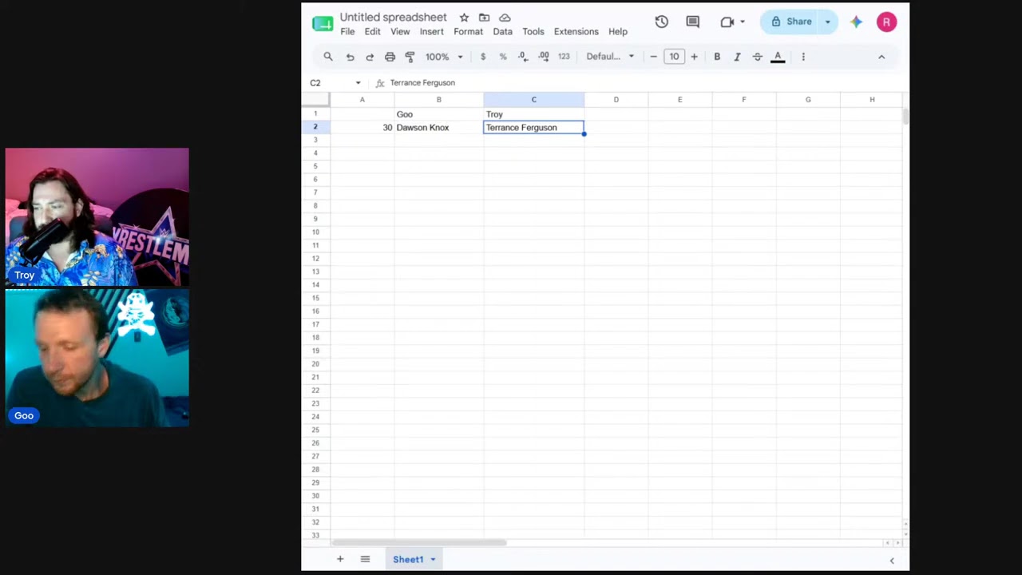Format selection as currency

pos(483,57)
